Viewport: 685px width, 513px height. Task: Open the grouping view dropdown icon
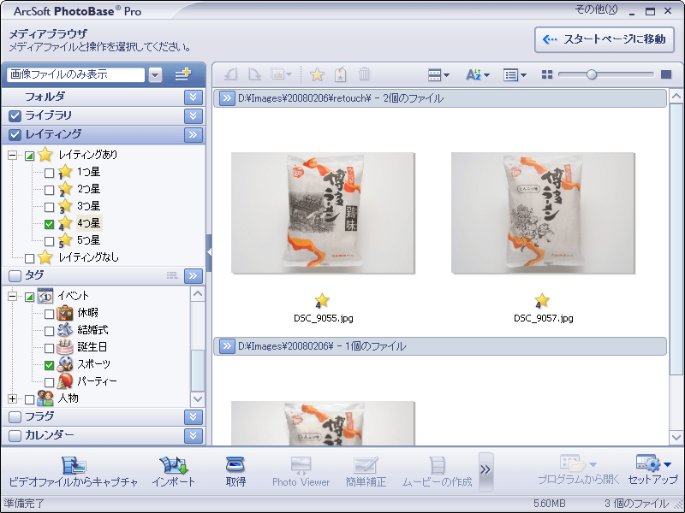tap(438, 75)
